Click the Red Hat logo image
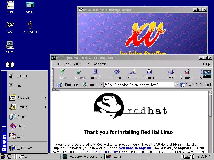214x160 pixels. pos(130,106)
